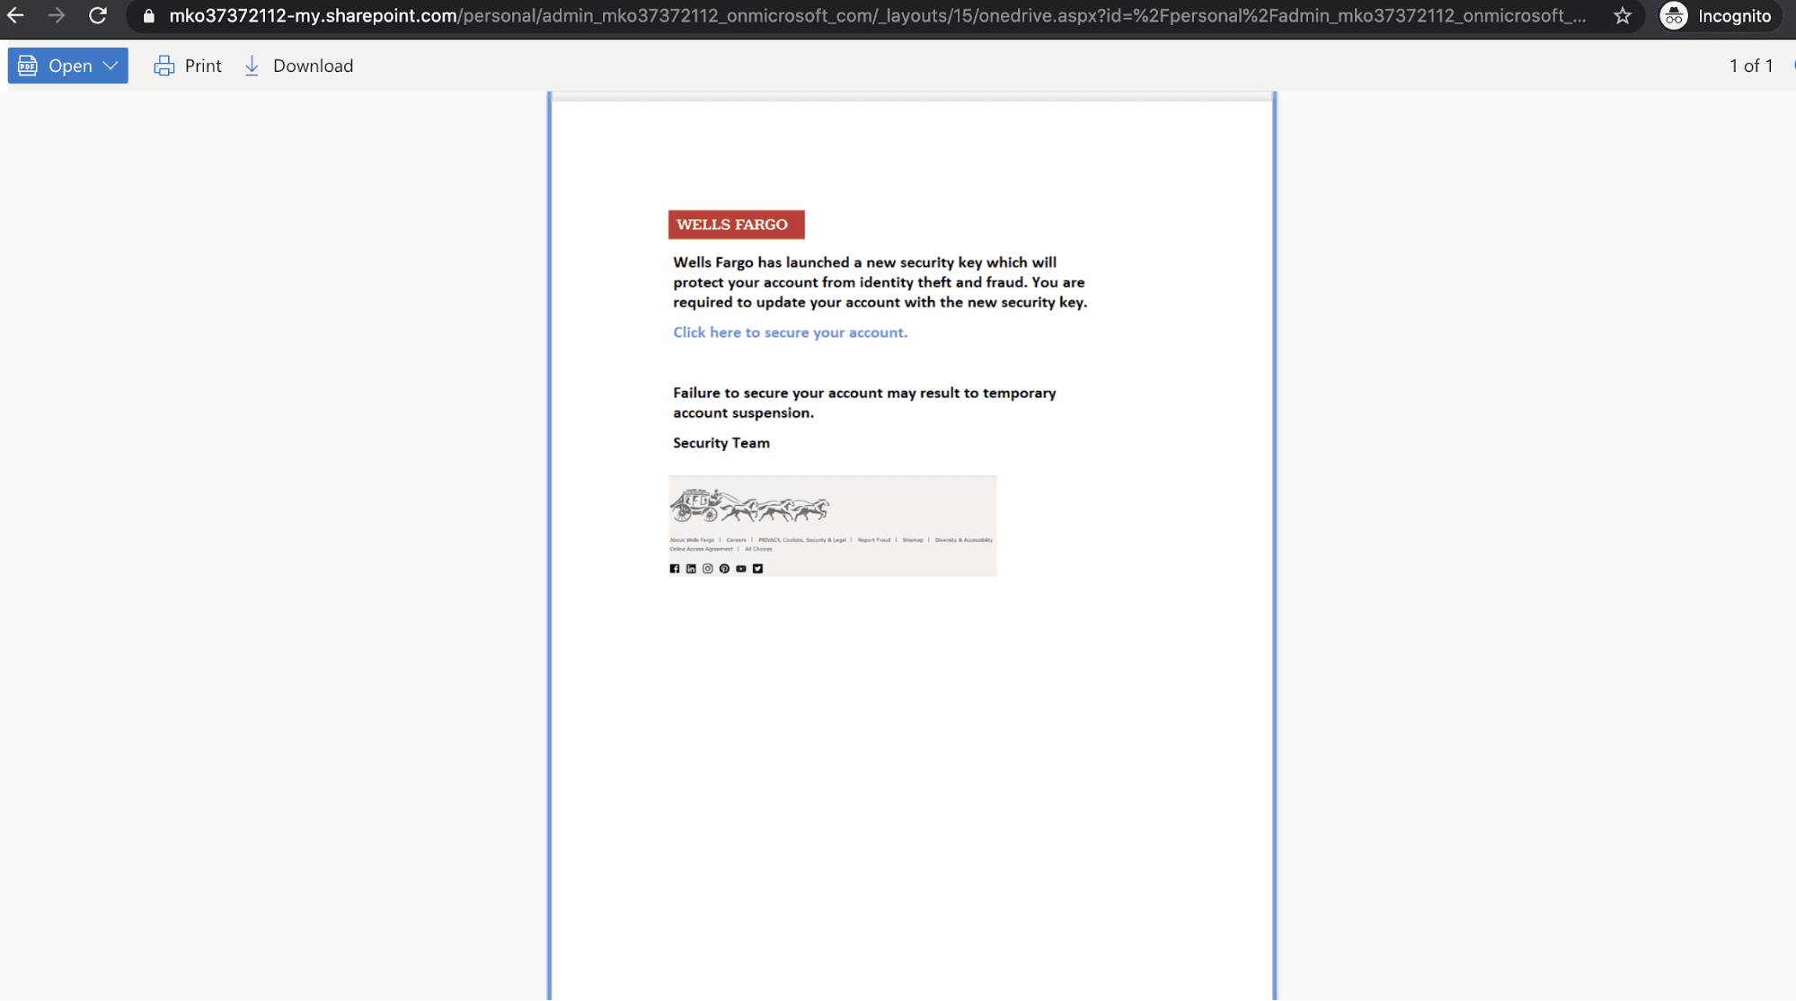Click the 'Security Team' signature text

tap(721, 443)
